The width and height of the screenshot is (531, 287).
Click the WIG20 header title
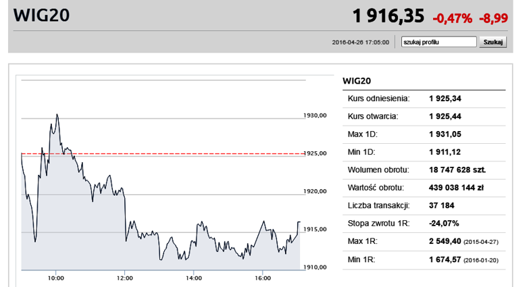(x=41, y=16)
